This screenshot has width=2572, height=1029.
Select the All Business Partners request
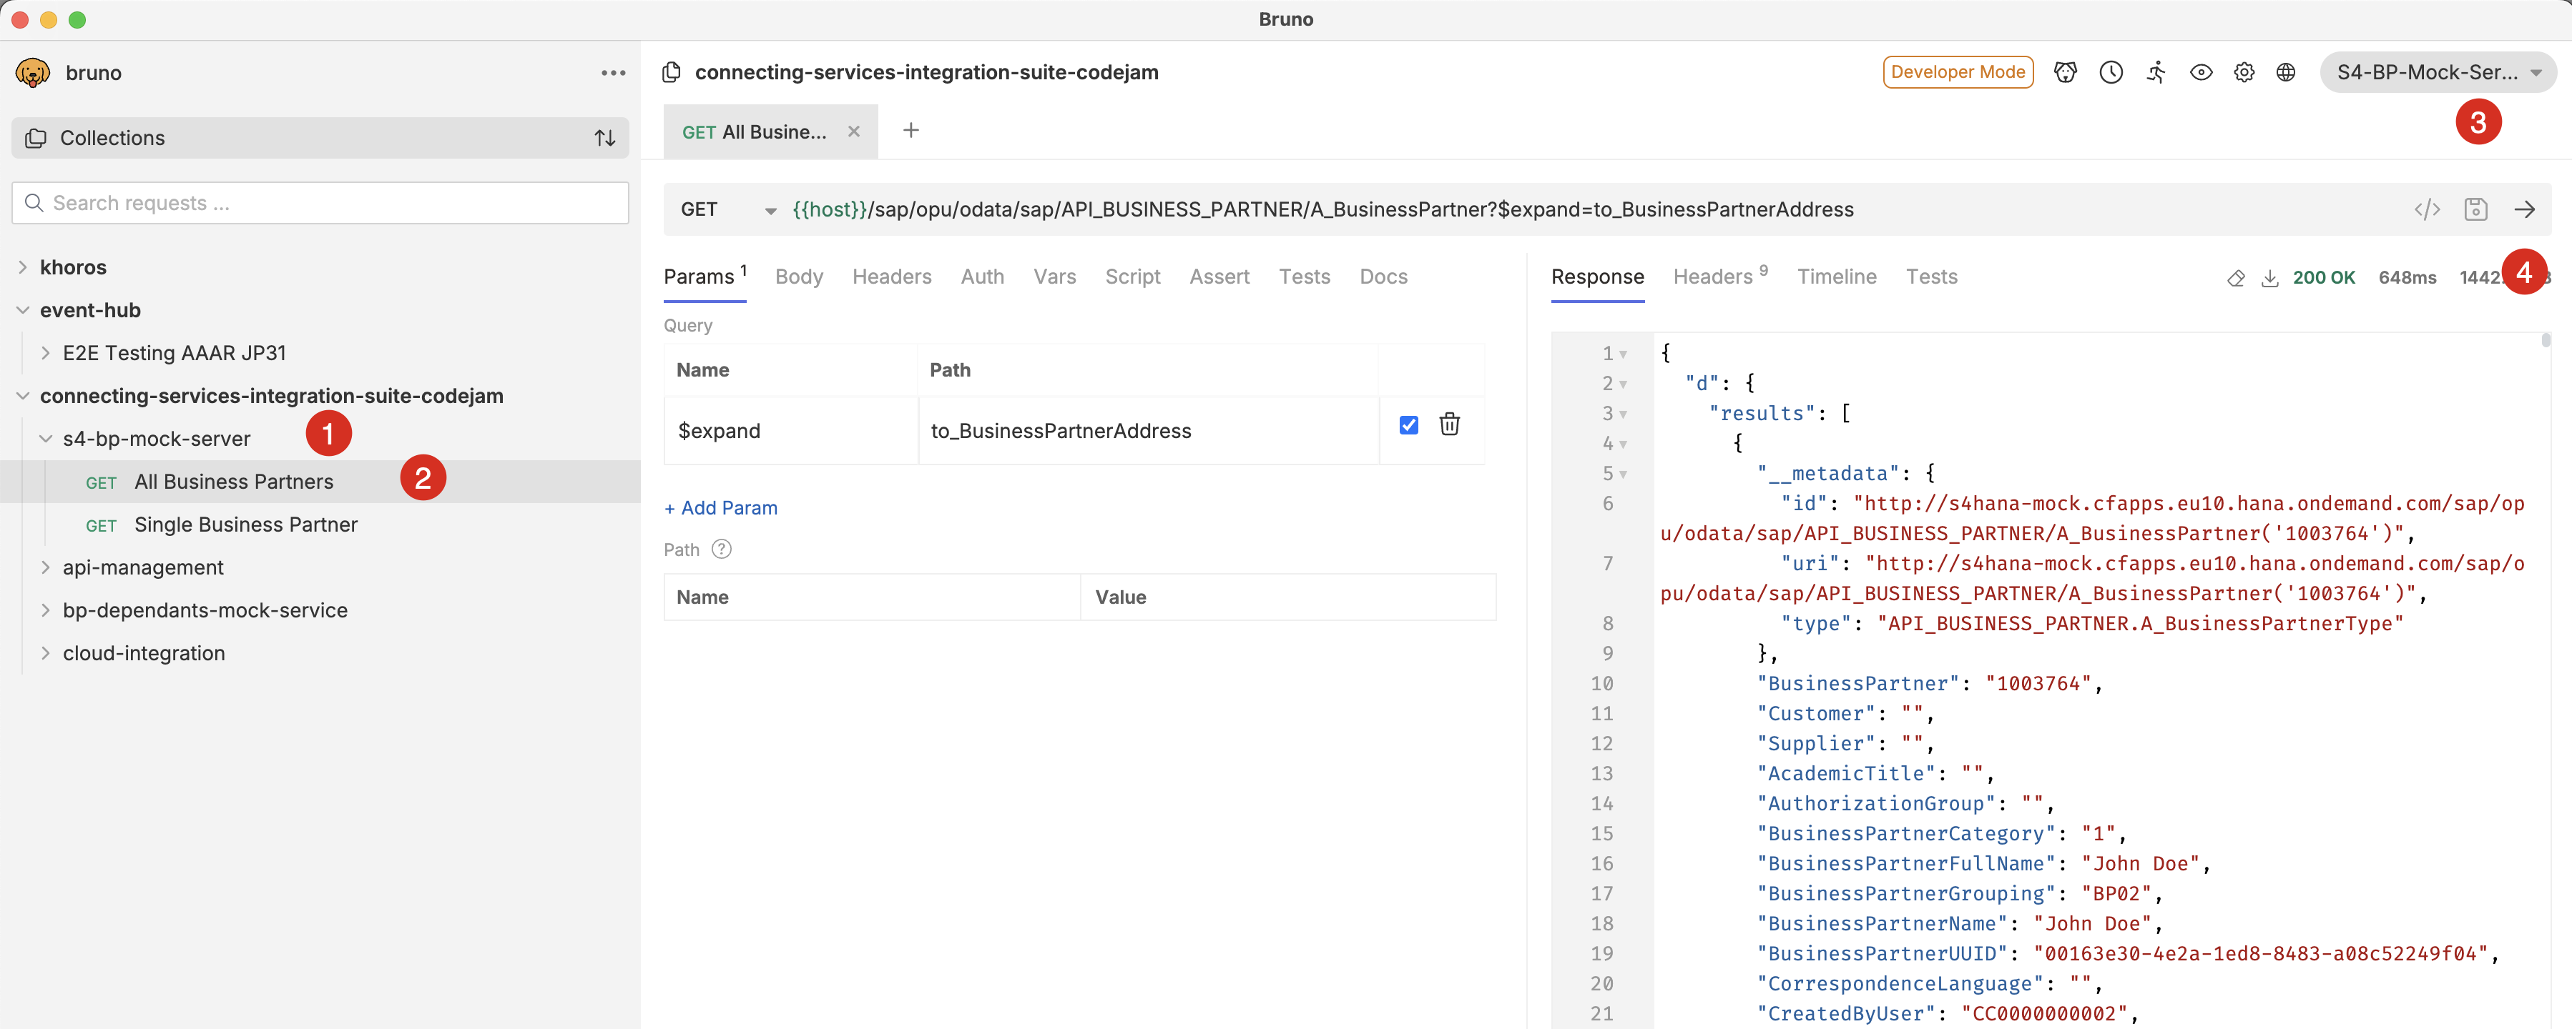tap(320, 482)
